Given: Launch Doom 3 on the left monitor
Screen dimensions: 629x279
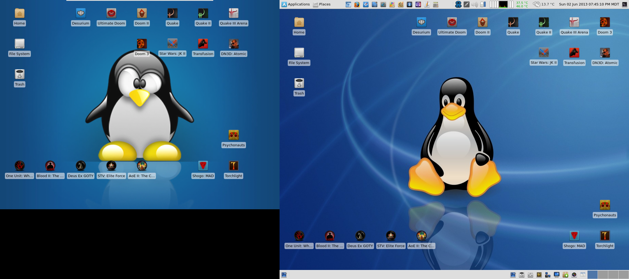Looking at the screenshot, I should 142,48.
